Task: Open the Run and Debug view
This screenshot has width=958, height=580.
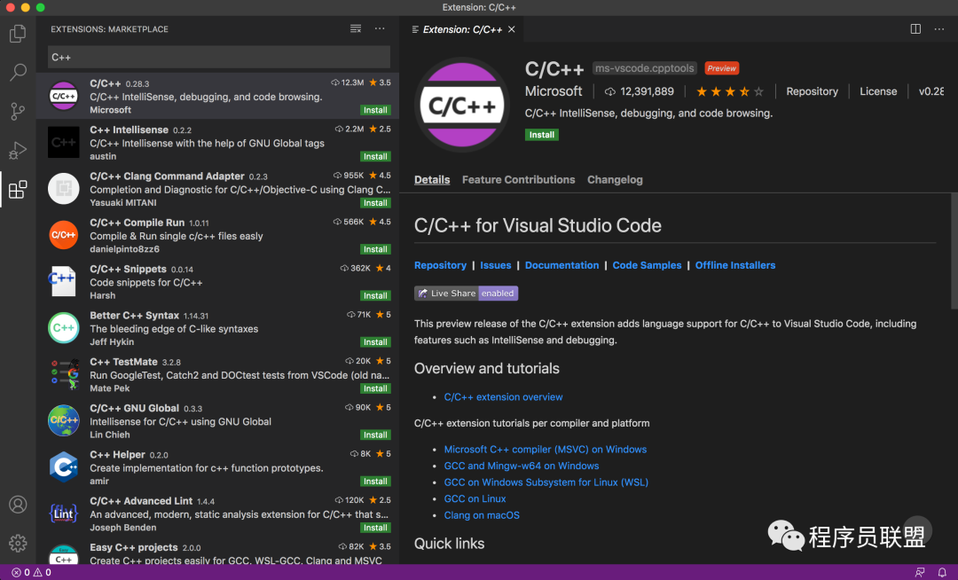Action: click(18, 151)
